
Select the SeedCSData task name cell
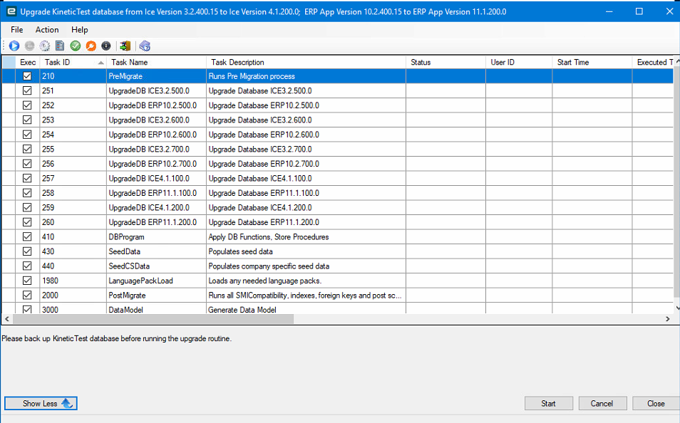pyautogui.click(x=156, y=266)
